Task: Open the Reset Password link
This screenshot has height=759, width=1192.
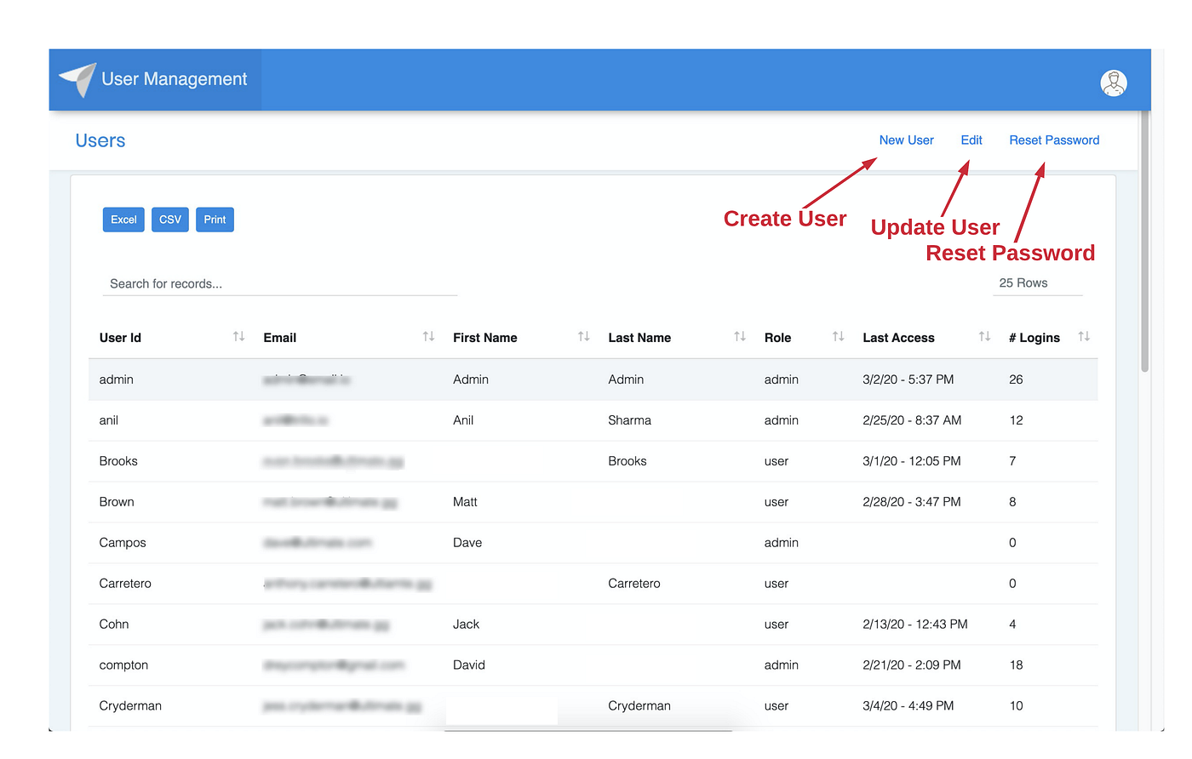Action: click(x=1054, y=140)
